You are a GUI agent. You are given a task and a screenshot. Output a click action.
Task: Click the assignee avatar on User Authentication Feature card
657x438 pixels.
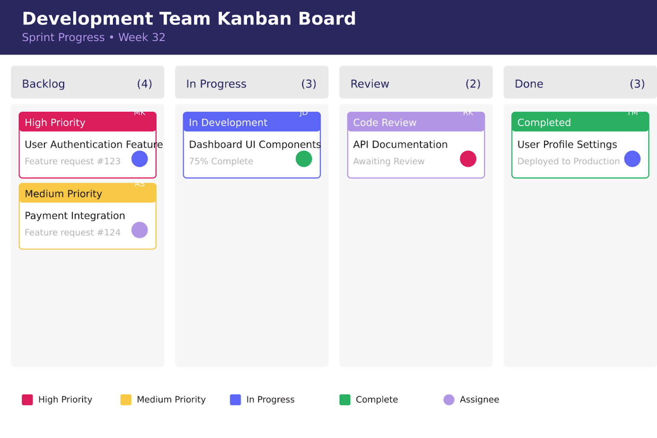click(x=139, y=159)
